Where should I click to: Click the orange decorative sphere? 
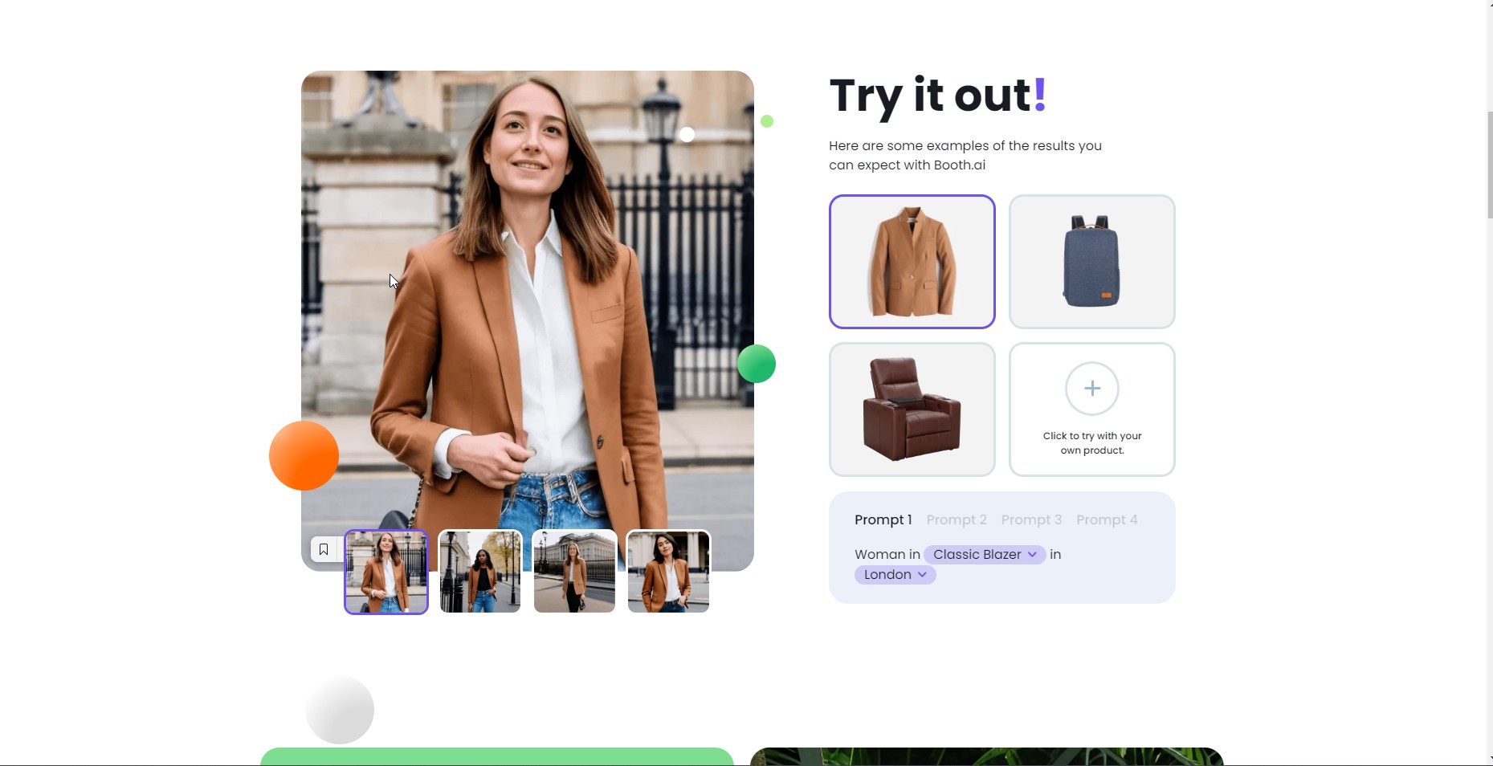(304, 455)
